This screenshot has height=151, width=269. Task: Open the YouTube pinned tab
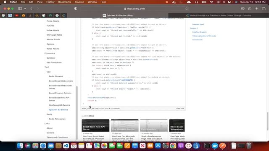(x=17, y=16)
